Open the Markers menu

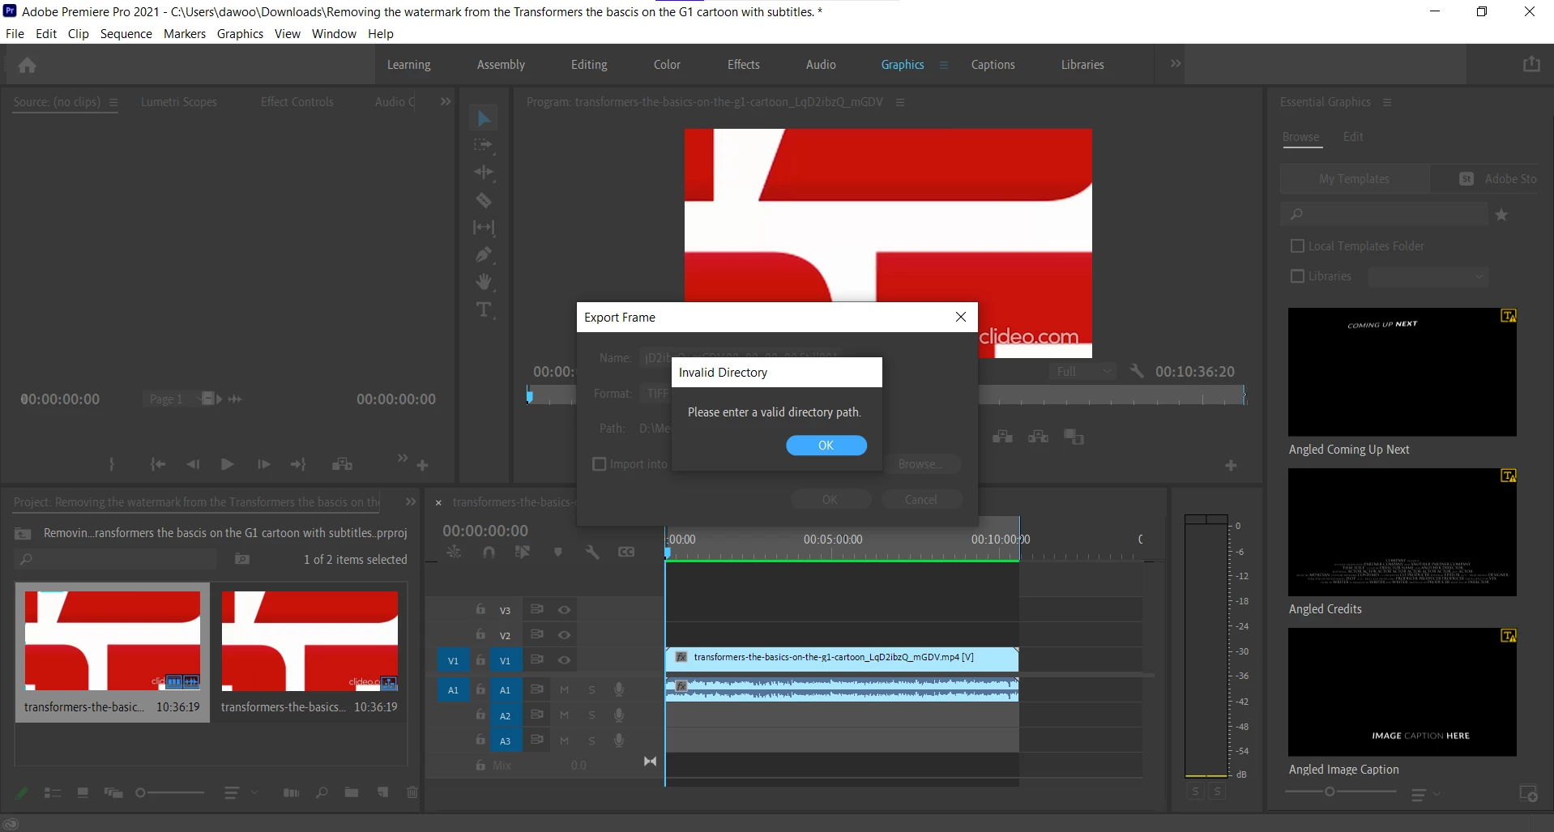click(185, 33)
